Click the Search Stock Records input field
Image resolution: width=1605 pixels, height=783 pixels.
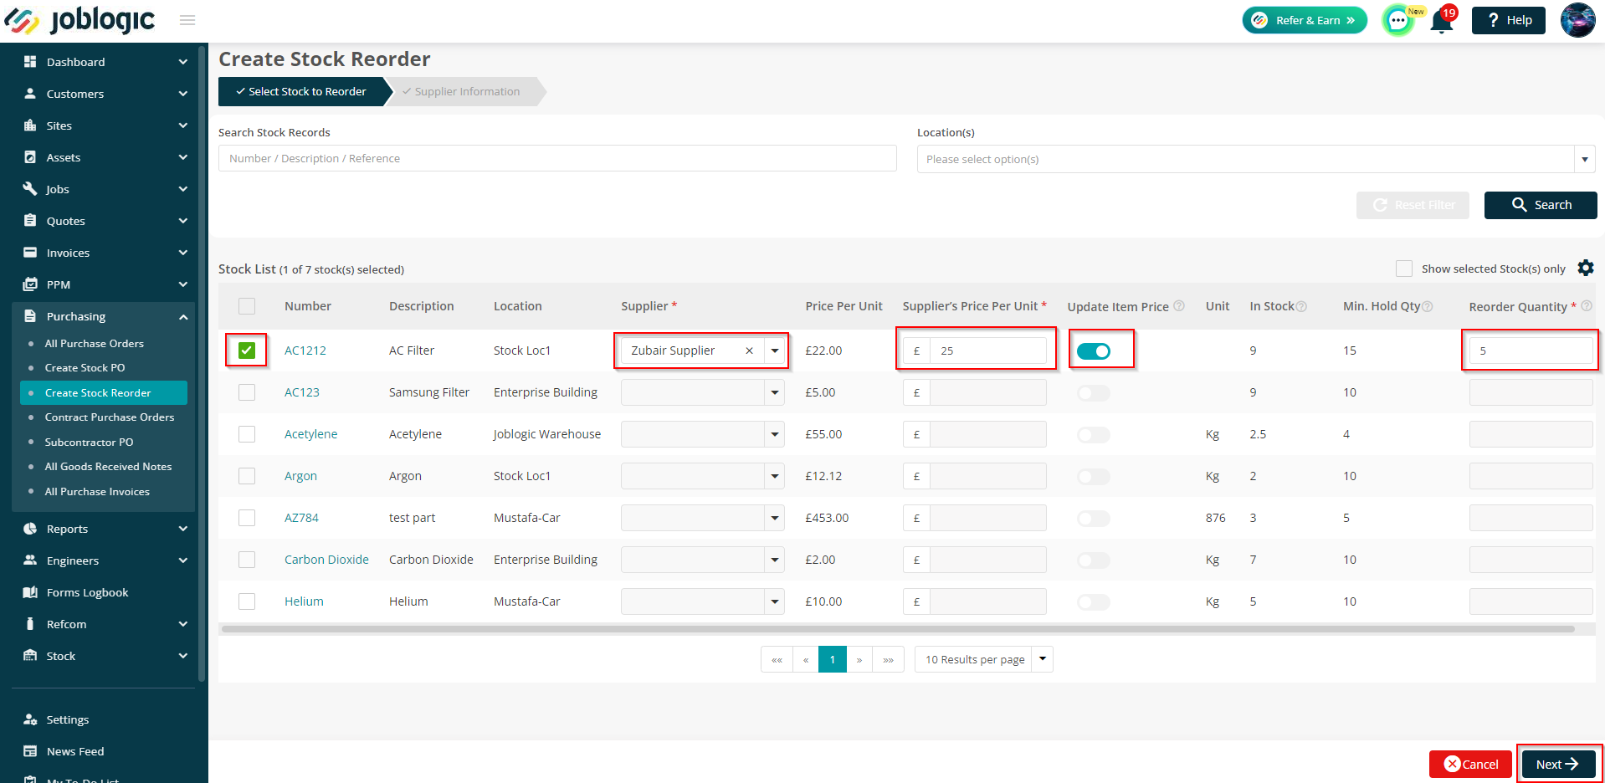tap(557, 158)
